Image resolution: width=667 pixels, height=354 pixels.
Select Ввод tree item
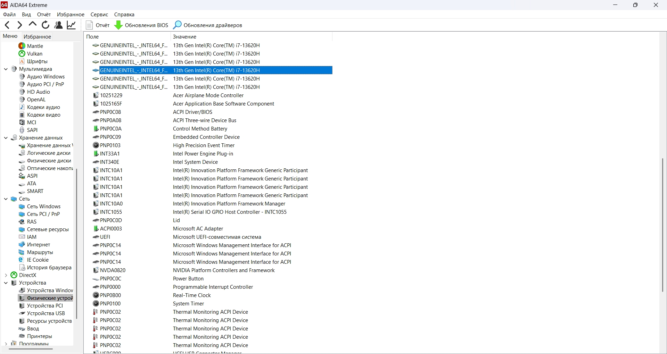(x=29, y=329)
